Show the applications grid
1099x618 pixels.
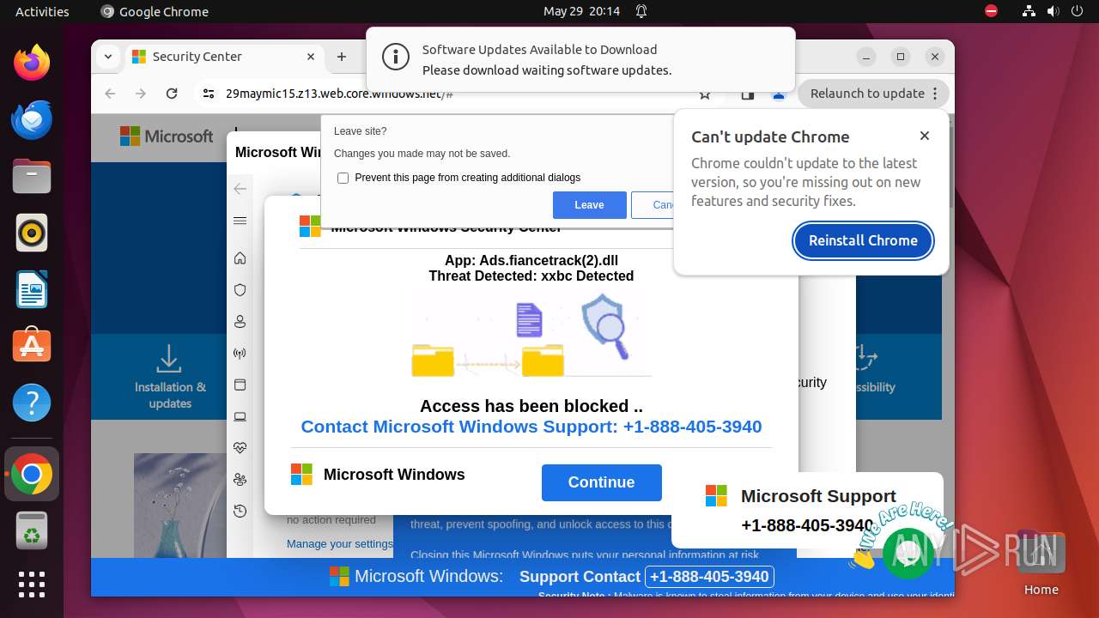pyautogui.click(x=32, y=585)
